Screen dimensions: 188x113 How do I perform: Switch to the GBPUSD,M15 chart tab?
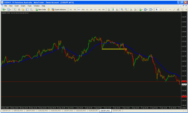pyautogui.click(x=18, y=111)
